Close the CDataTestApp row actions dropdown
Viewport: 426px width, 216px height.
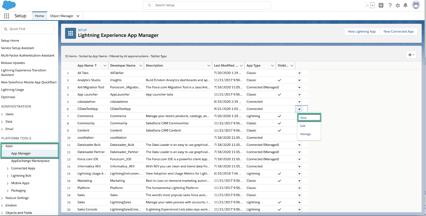300,109
